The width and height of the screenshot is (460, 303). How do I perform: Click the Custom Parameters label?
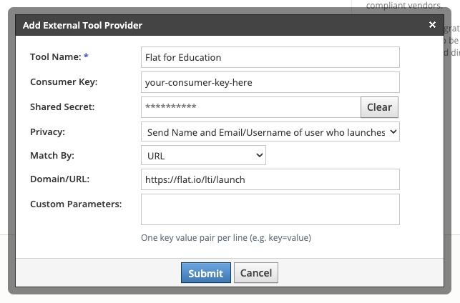(76, 204)
